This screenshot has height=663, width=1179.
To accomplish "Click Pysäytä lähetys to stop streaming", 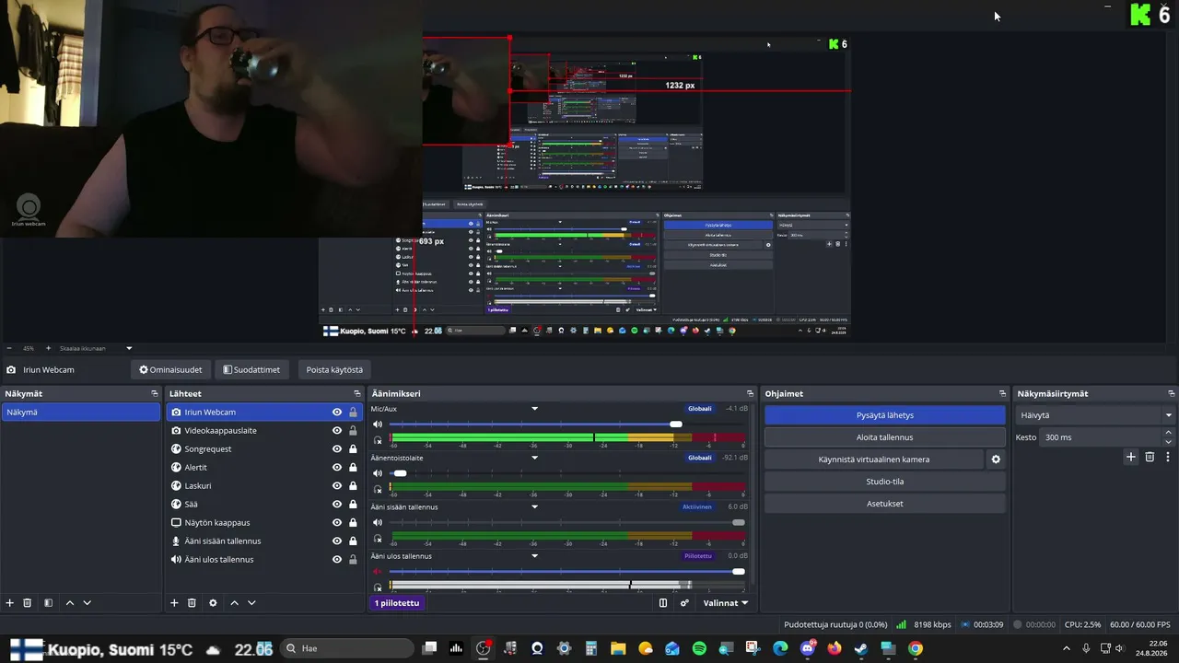I will point(885,415).
